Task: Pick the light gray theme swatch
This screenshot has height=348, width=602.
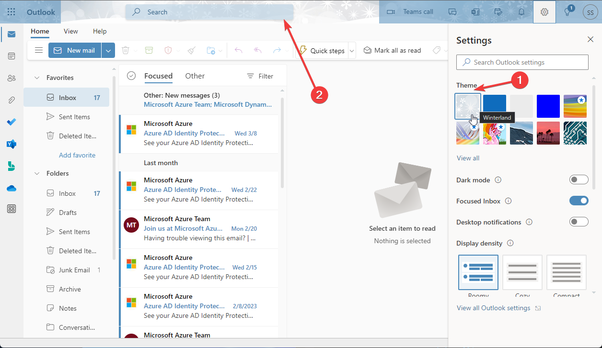Action: coord(521,106)
